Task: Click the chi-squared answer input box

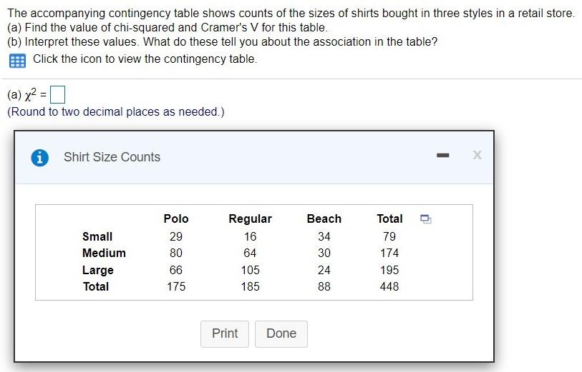Action: [59, 94]
